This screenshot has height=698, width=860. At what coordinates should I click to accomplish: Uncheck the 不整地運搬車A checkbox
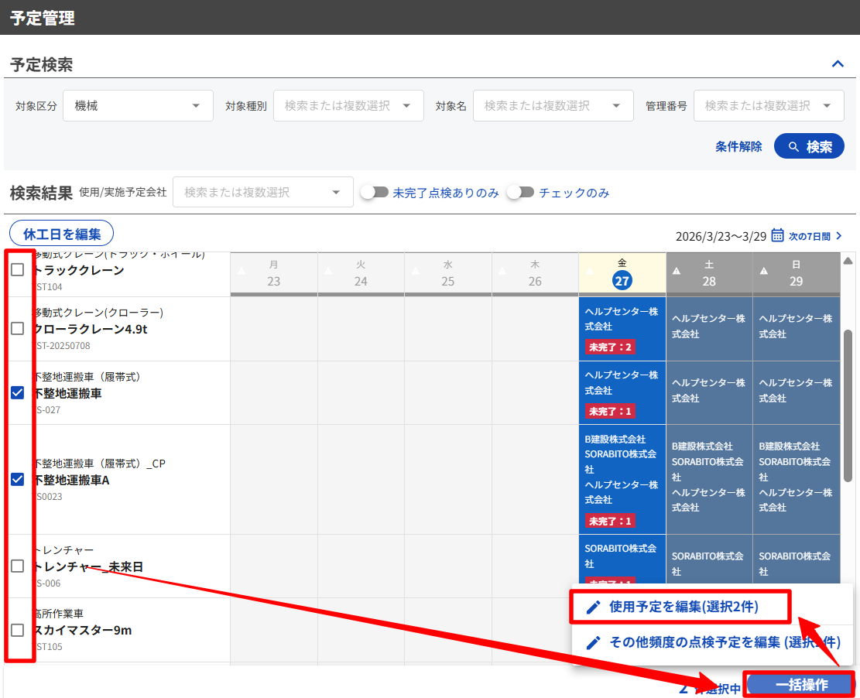coord(18,480)
